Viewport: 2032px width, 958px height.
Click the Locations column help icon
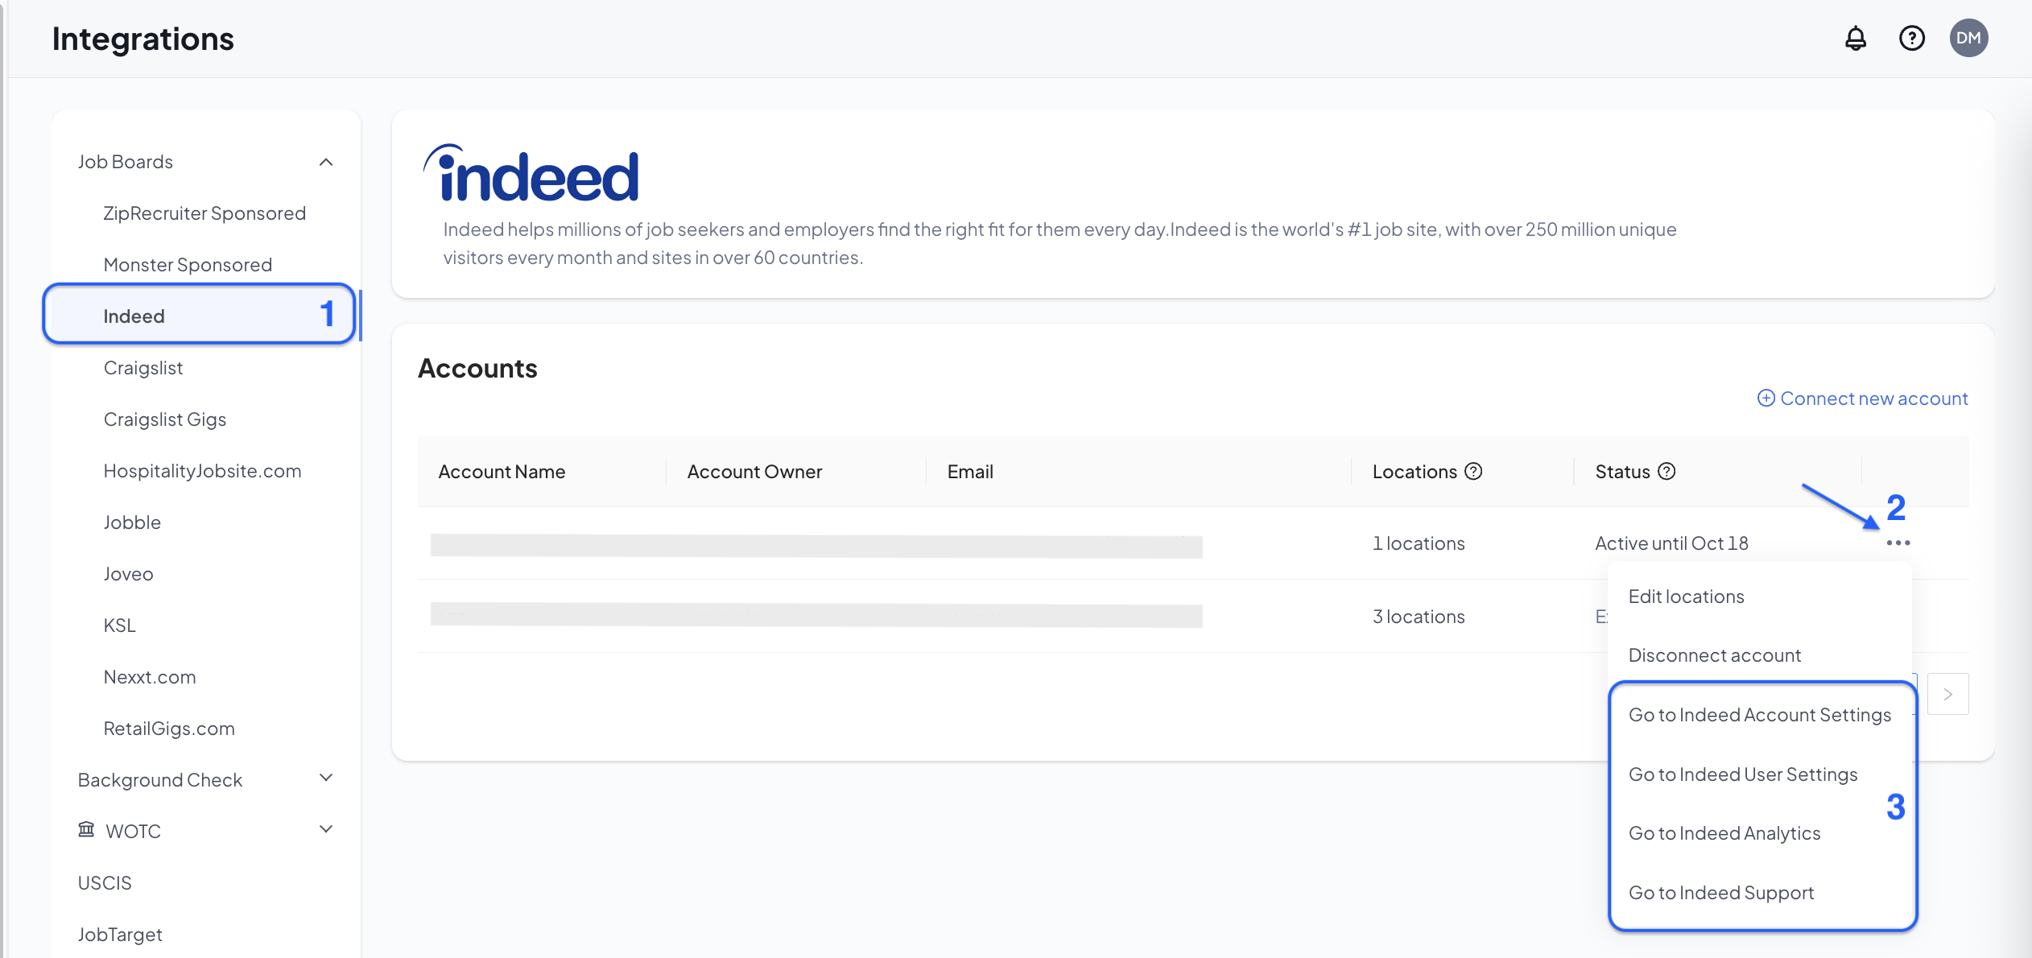coord(1473,472)
